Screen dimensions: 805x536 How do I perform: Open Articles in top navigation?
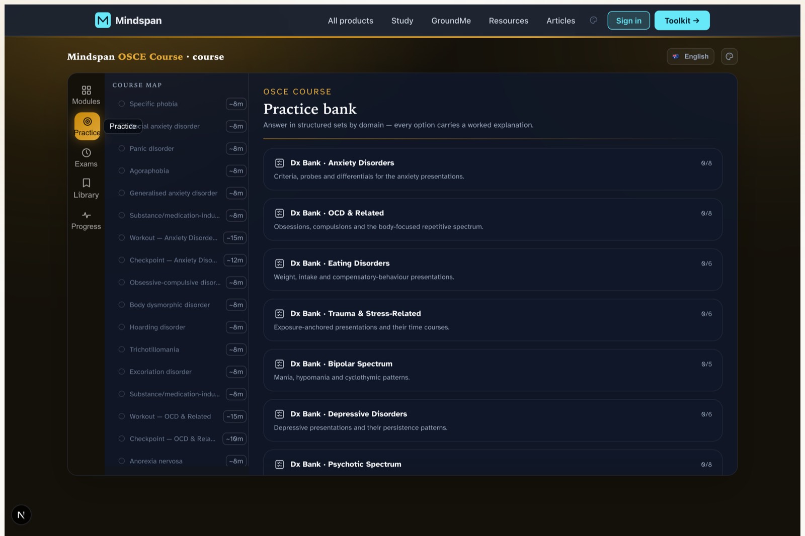(560, 21)
